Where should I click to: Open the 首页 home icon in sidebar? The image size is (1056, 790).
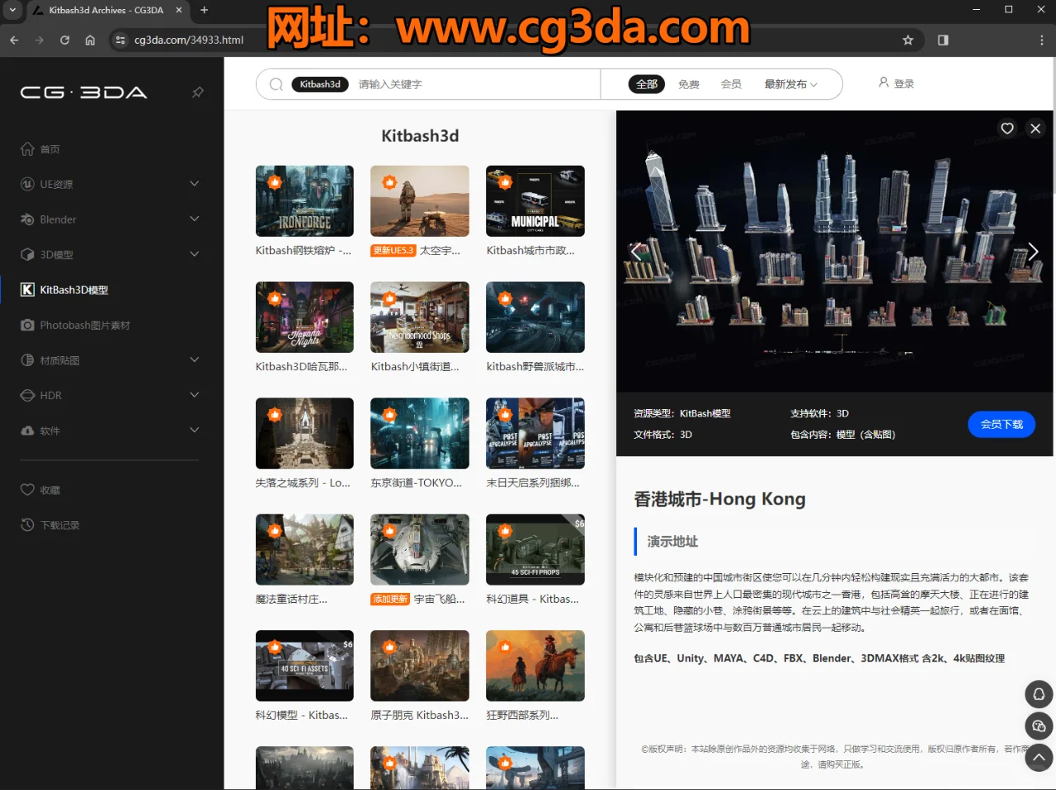pyautogui.click(x=29, y=149)
